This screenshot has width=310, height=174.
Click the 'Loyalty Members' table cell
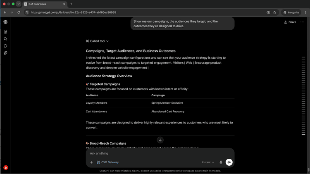pyautogui.click(x=96, y=103)
